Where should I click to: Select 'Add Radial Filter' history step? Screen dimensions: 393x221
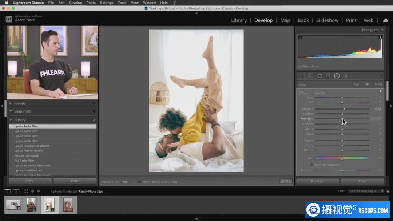(x=53, y=161)
